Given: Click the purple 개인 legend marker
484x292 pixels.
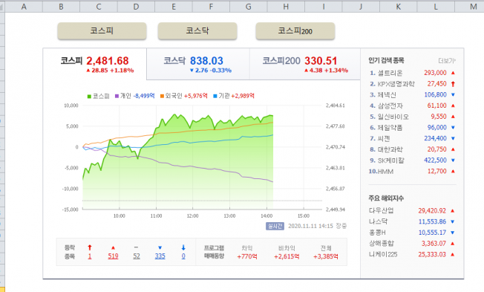Looking at the screenshot, I should point(117,97).
